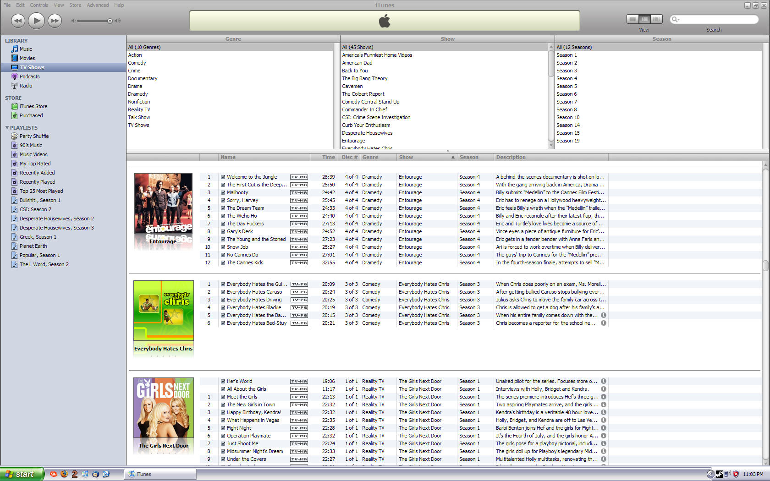
Task: Click the max-volume speaker icon
Action: (117, 21)
